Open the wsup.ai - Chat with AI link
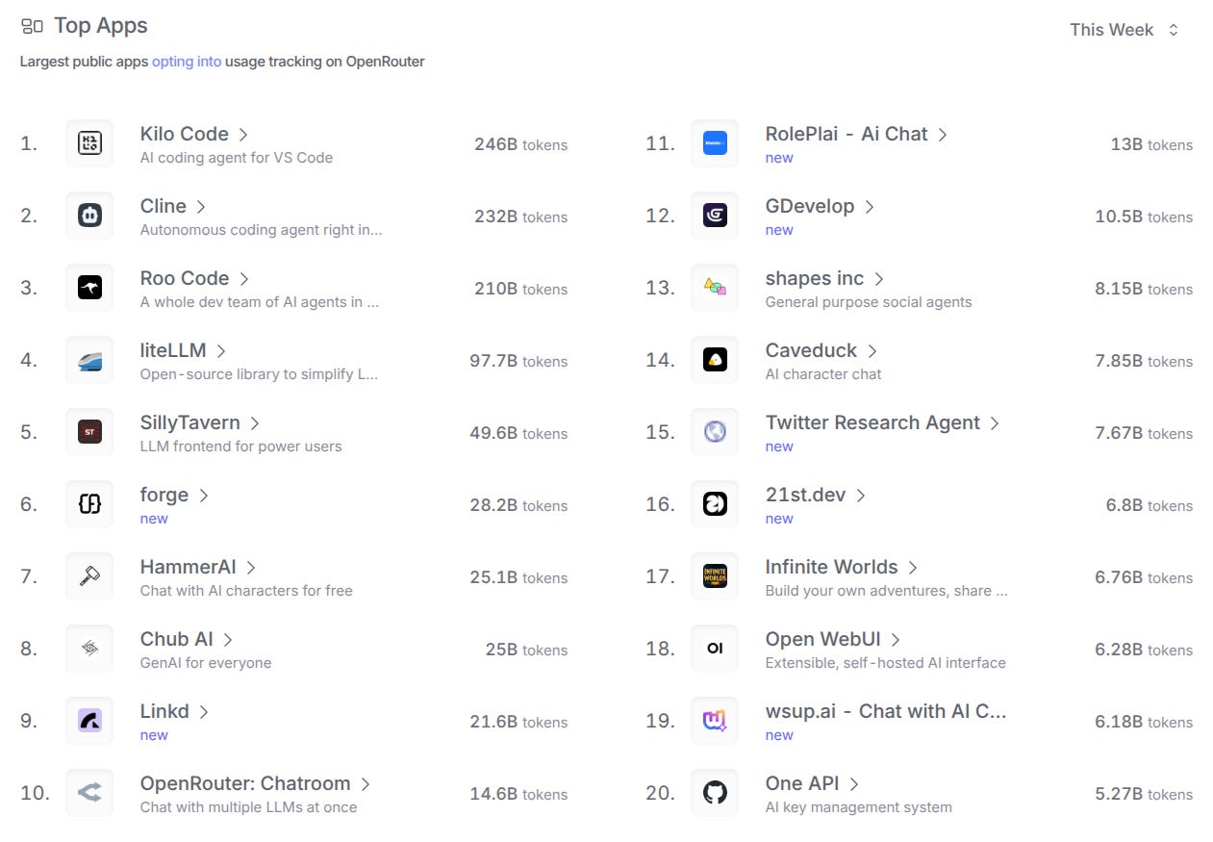The height and width of the screenshot is (842, 1213). (886, 711)
